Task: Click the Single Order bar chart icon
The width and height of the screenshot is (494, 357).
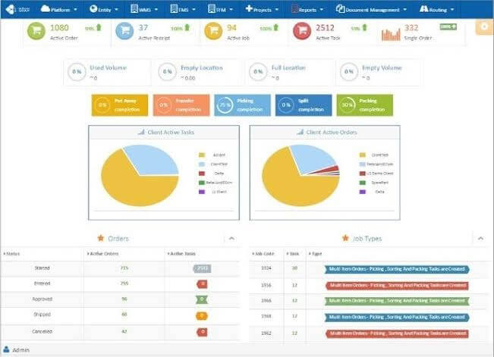Action: (x=390, y=33)
